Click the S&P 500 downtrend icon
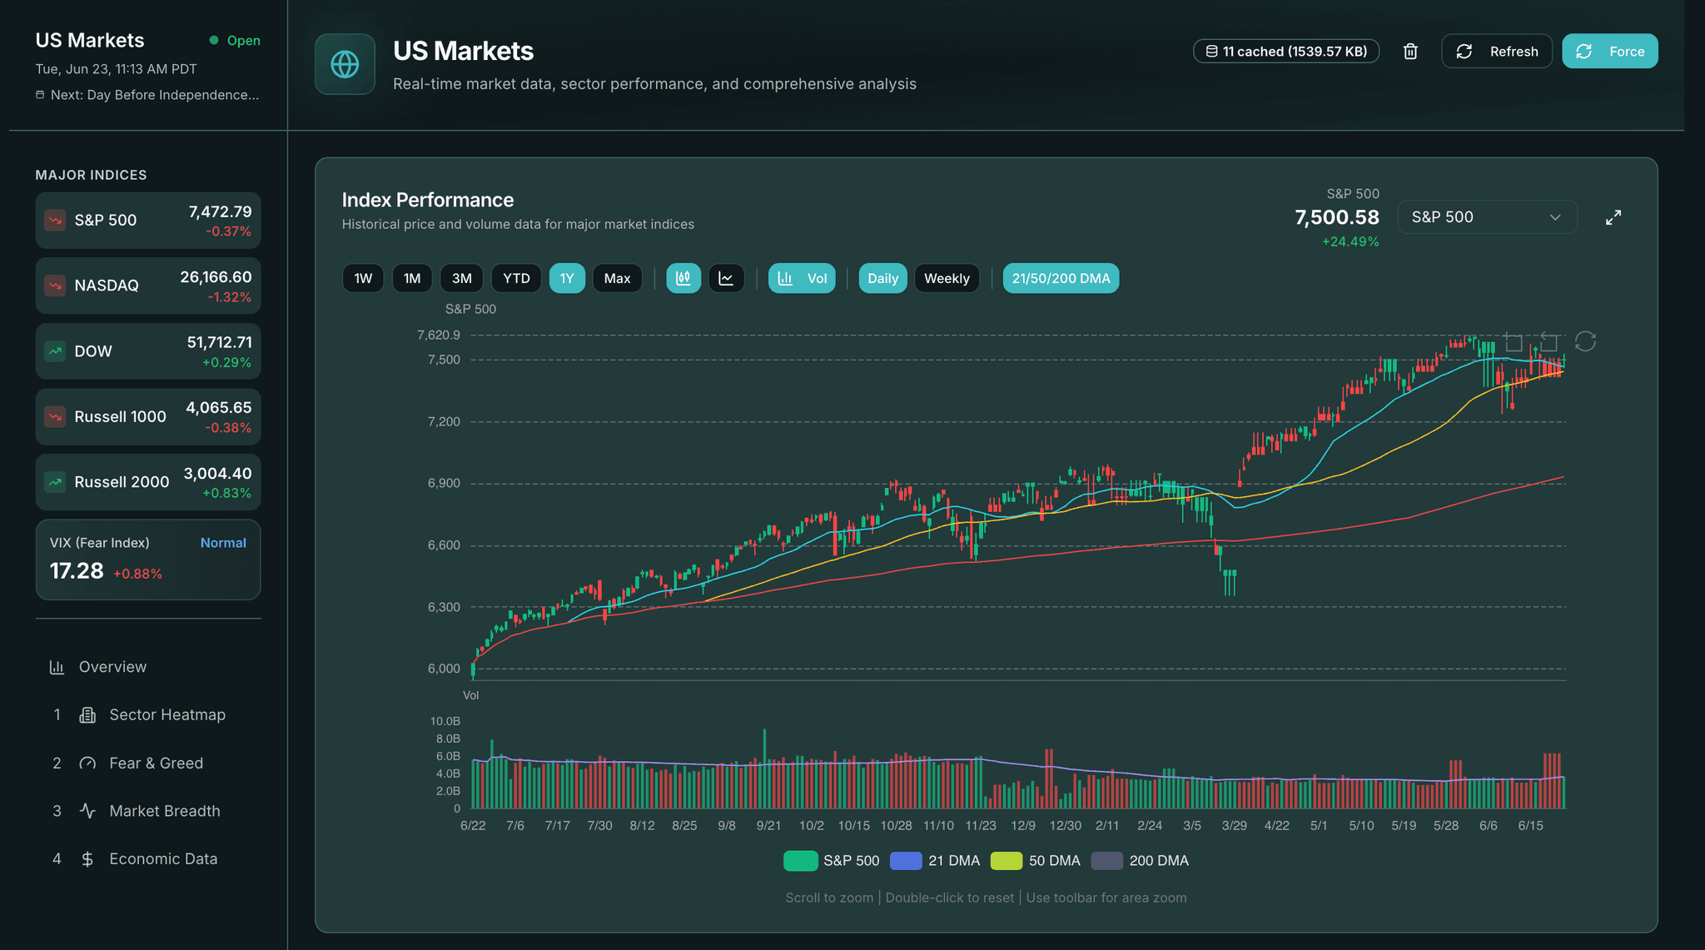Viewport: 1705px width, 950px height. tap(55, 221)
